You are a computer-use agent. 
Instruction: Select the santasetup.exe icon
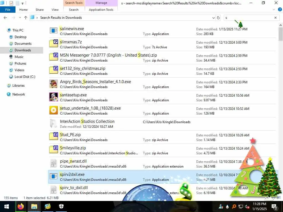tap(53, 97)
